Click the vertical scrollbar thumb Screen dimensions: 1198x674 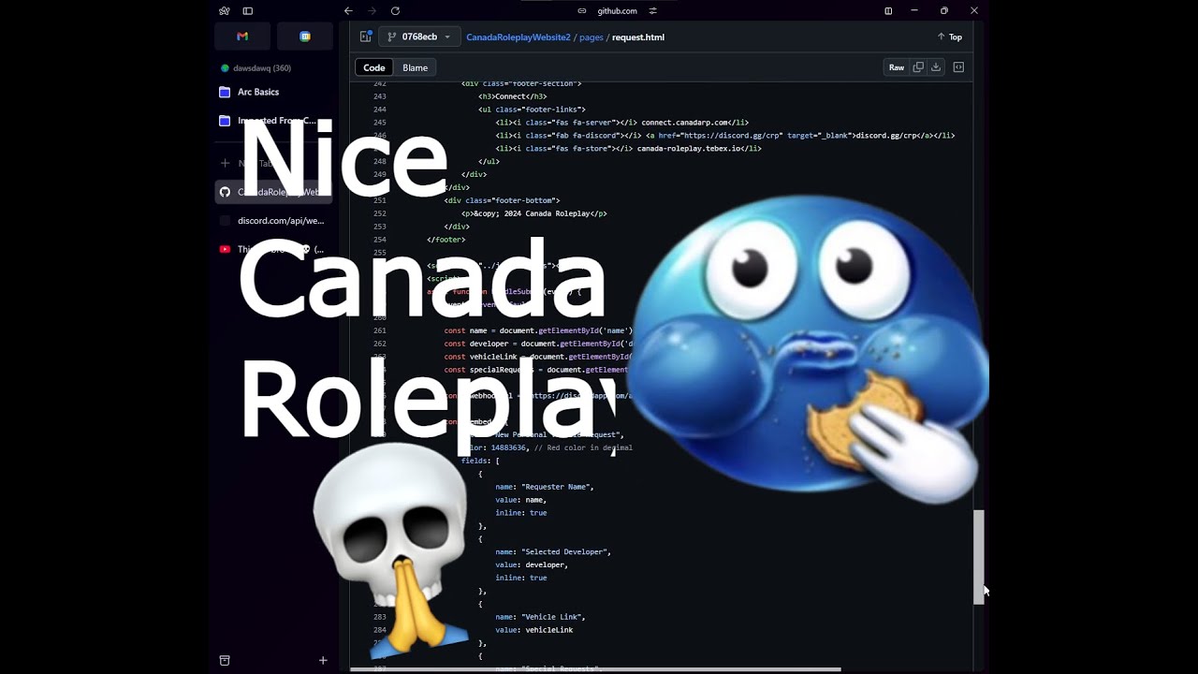(979, 557)
